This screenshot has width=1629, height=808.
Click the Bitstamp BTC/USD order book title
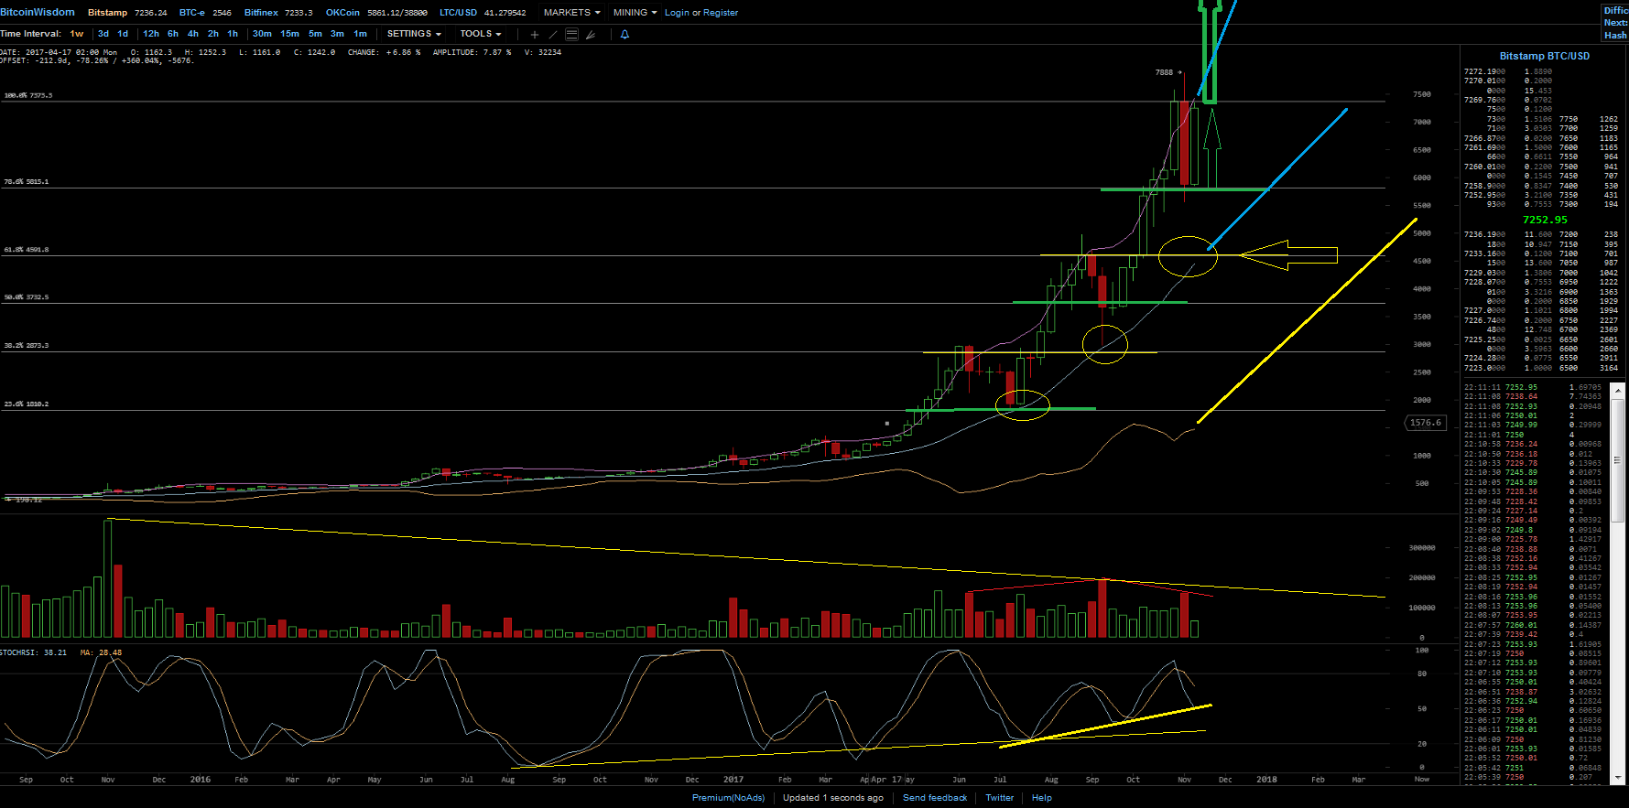click(1545, 57)
